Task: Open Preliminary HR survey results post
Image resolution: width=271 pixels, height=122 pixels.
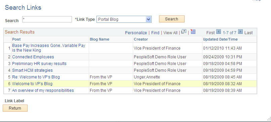Action: tap(39, 64)
